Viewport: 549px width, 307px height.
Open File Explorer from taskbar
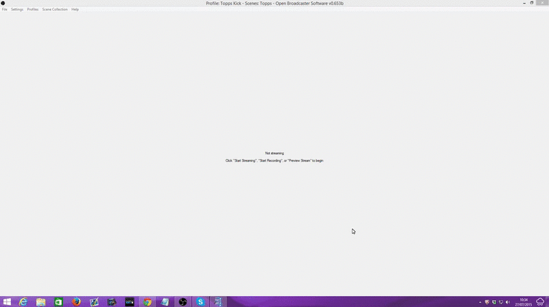point(40,302)
